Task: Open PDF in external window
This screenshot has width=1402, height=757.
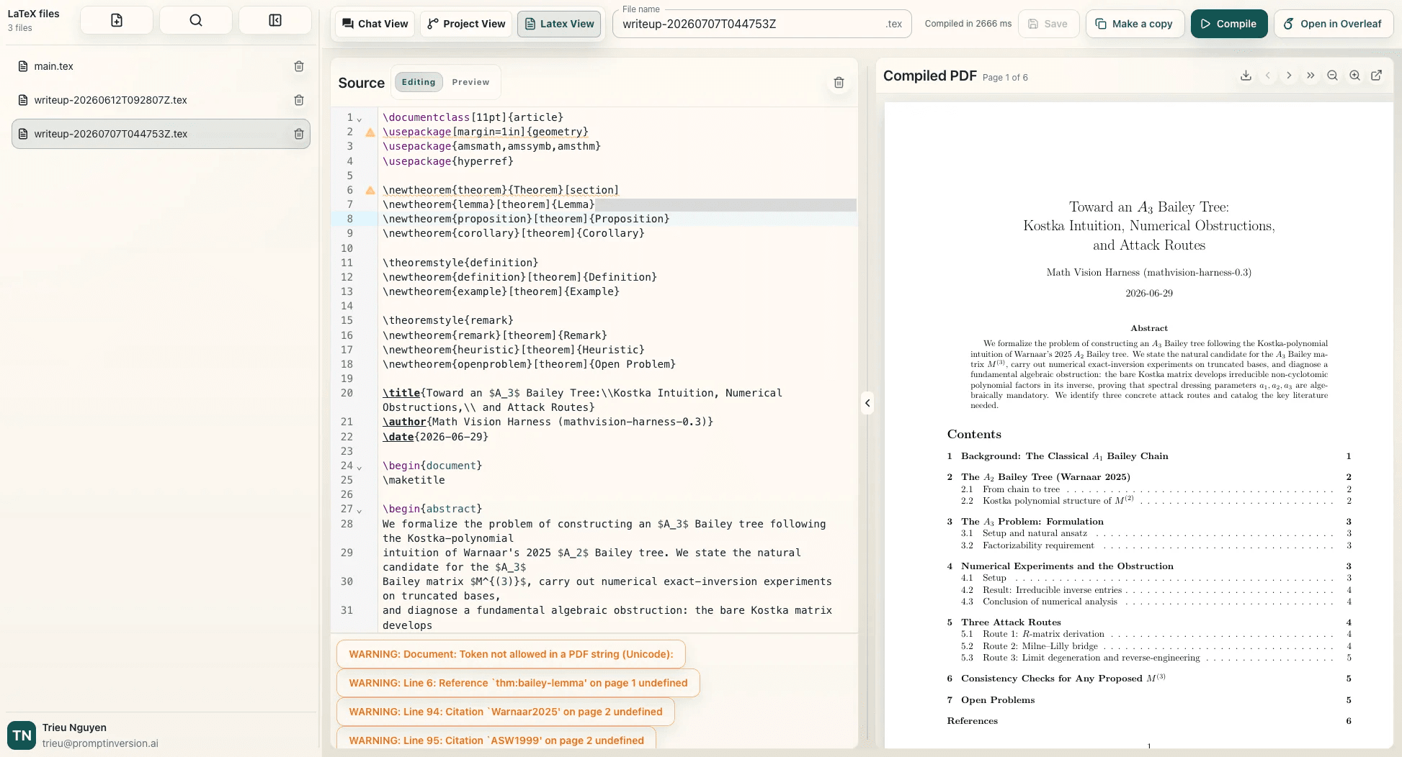Action: click(1377, 76)
